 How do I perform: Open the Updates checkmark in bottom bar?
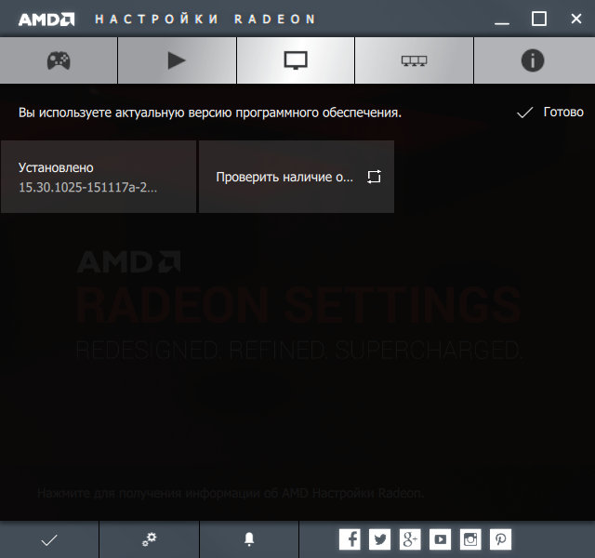[x=49, y=539]
